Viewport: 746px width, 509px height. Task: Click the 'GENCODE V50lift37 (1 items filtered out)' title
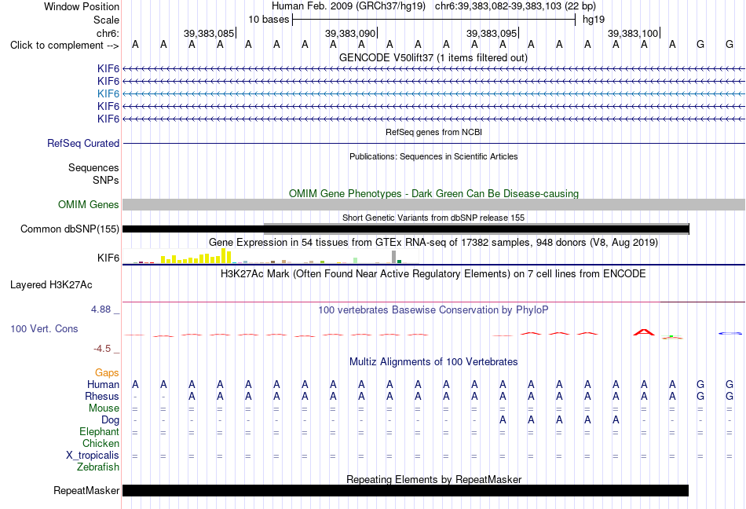coord(433,58)
